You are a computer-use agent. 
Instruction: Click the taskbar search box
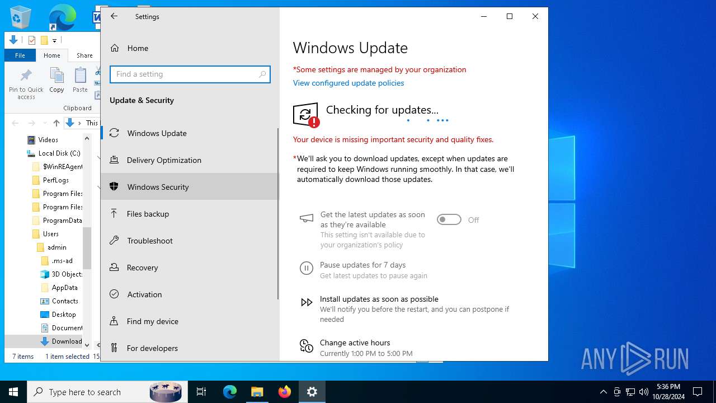pos(106,392)
